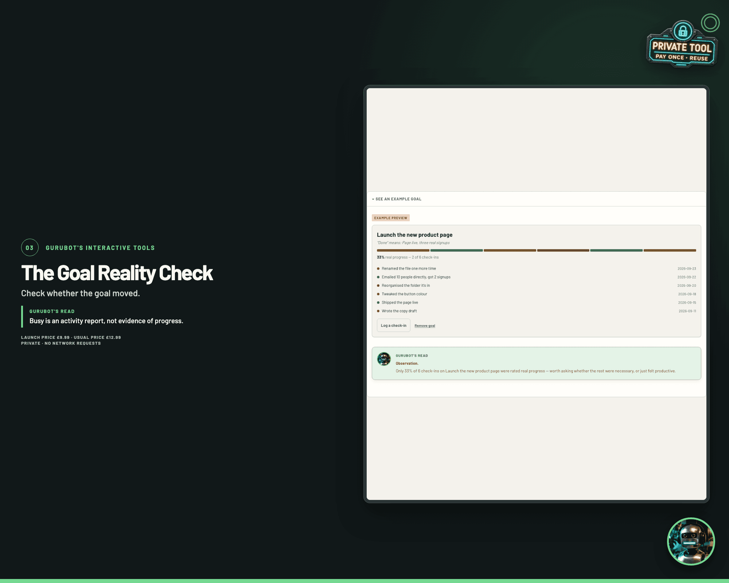
Task: Click the 'Done means' goal definition line
Action: click(413, 243)
